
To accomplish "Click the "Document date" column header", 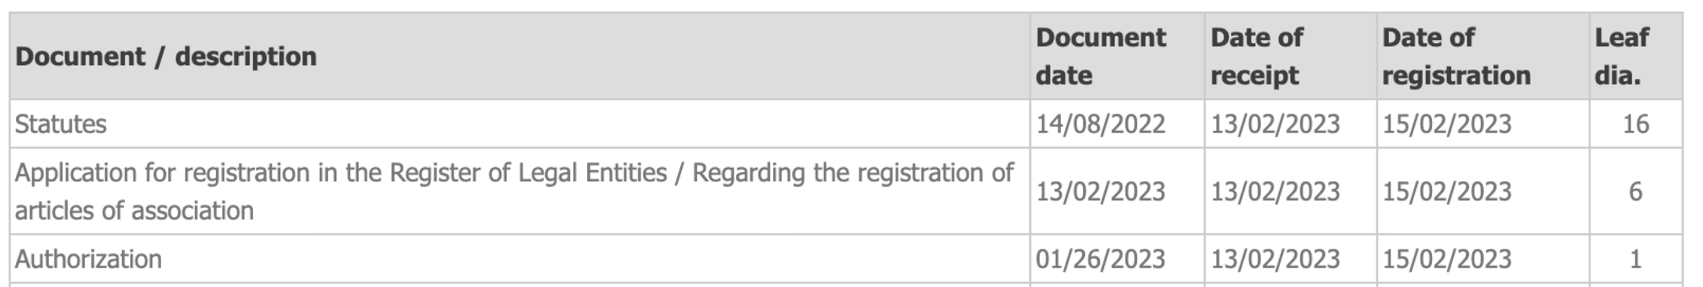I will click(1100, 57).
